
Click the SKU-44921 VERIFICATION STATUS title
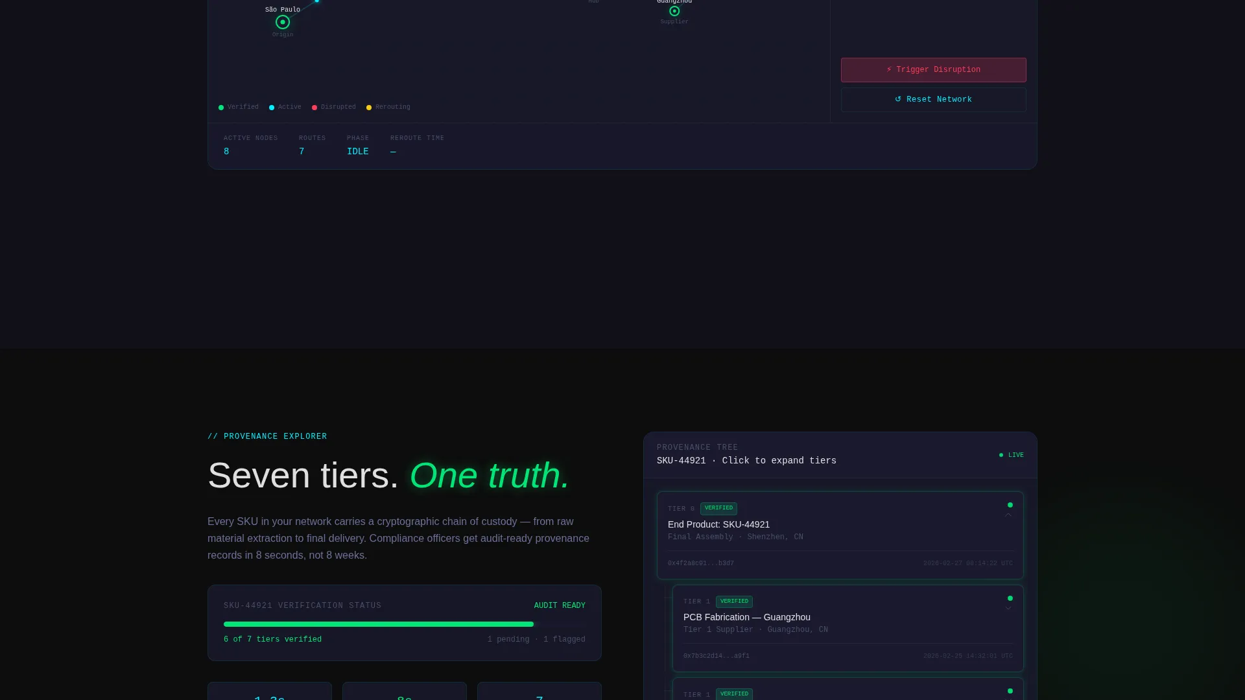point(303,606)
